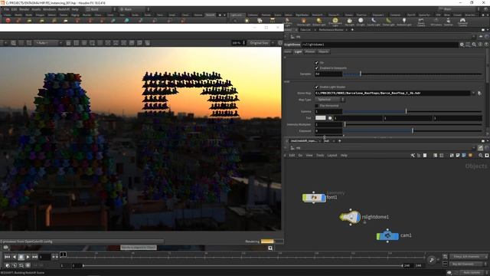
Task: Click the Switcher shelf tool
Action: (x=449, y=21)
